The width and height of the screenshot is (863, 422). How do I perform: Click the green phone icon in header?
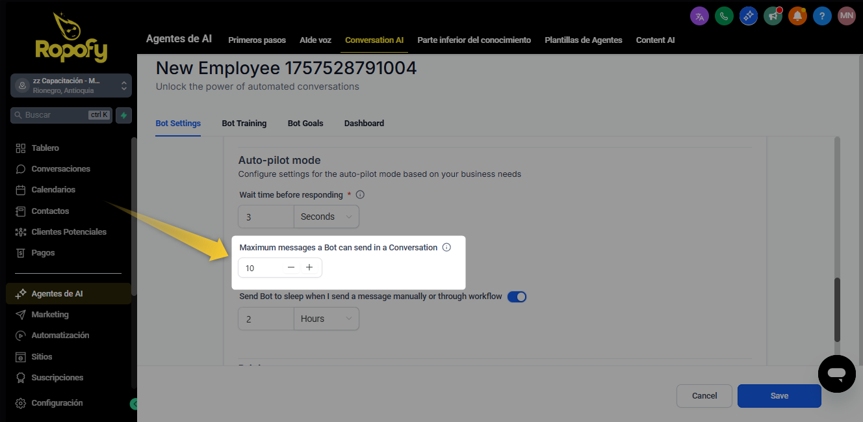coord(724,16)
